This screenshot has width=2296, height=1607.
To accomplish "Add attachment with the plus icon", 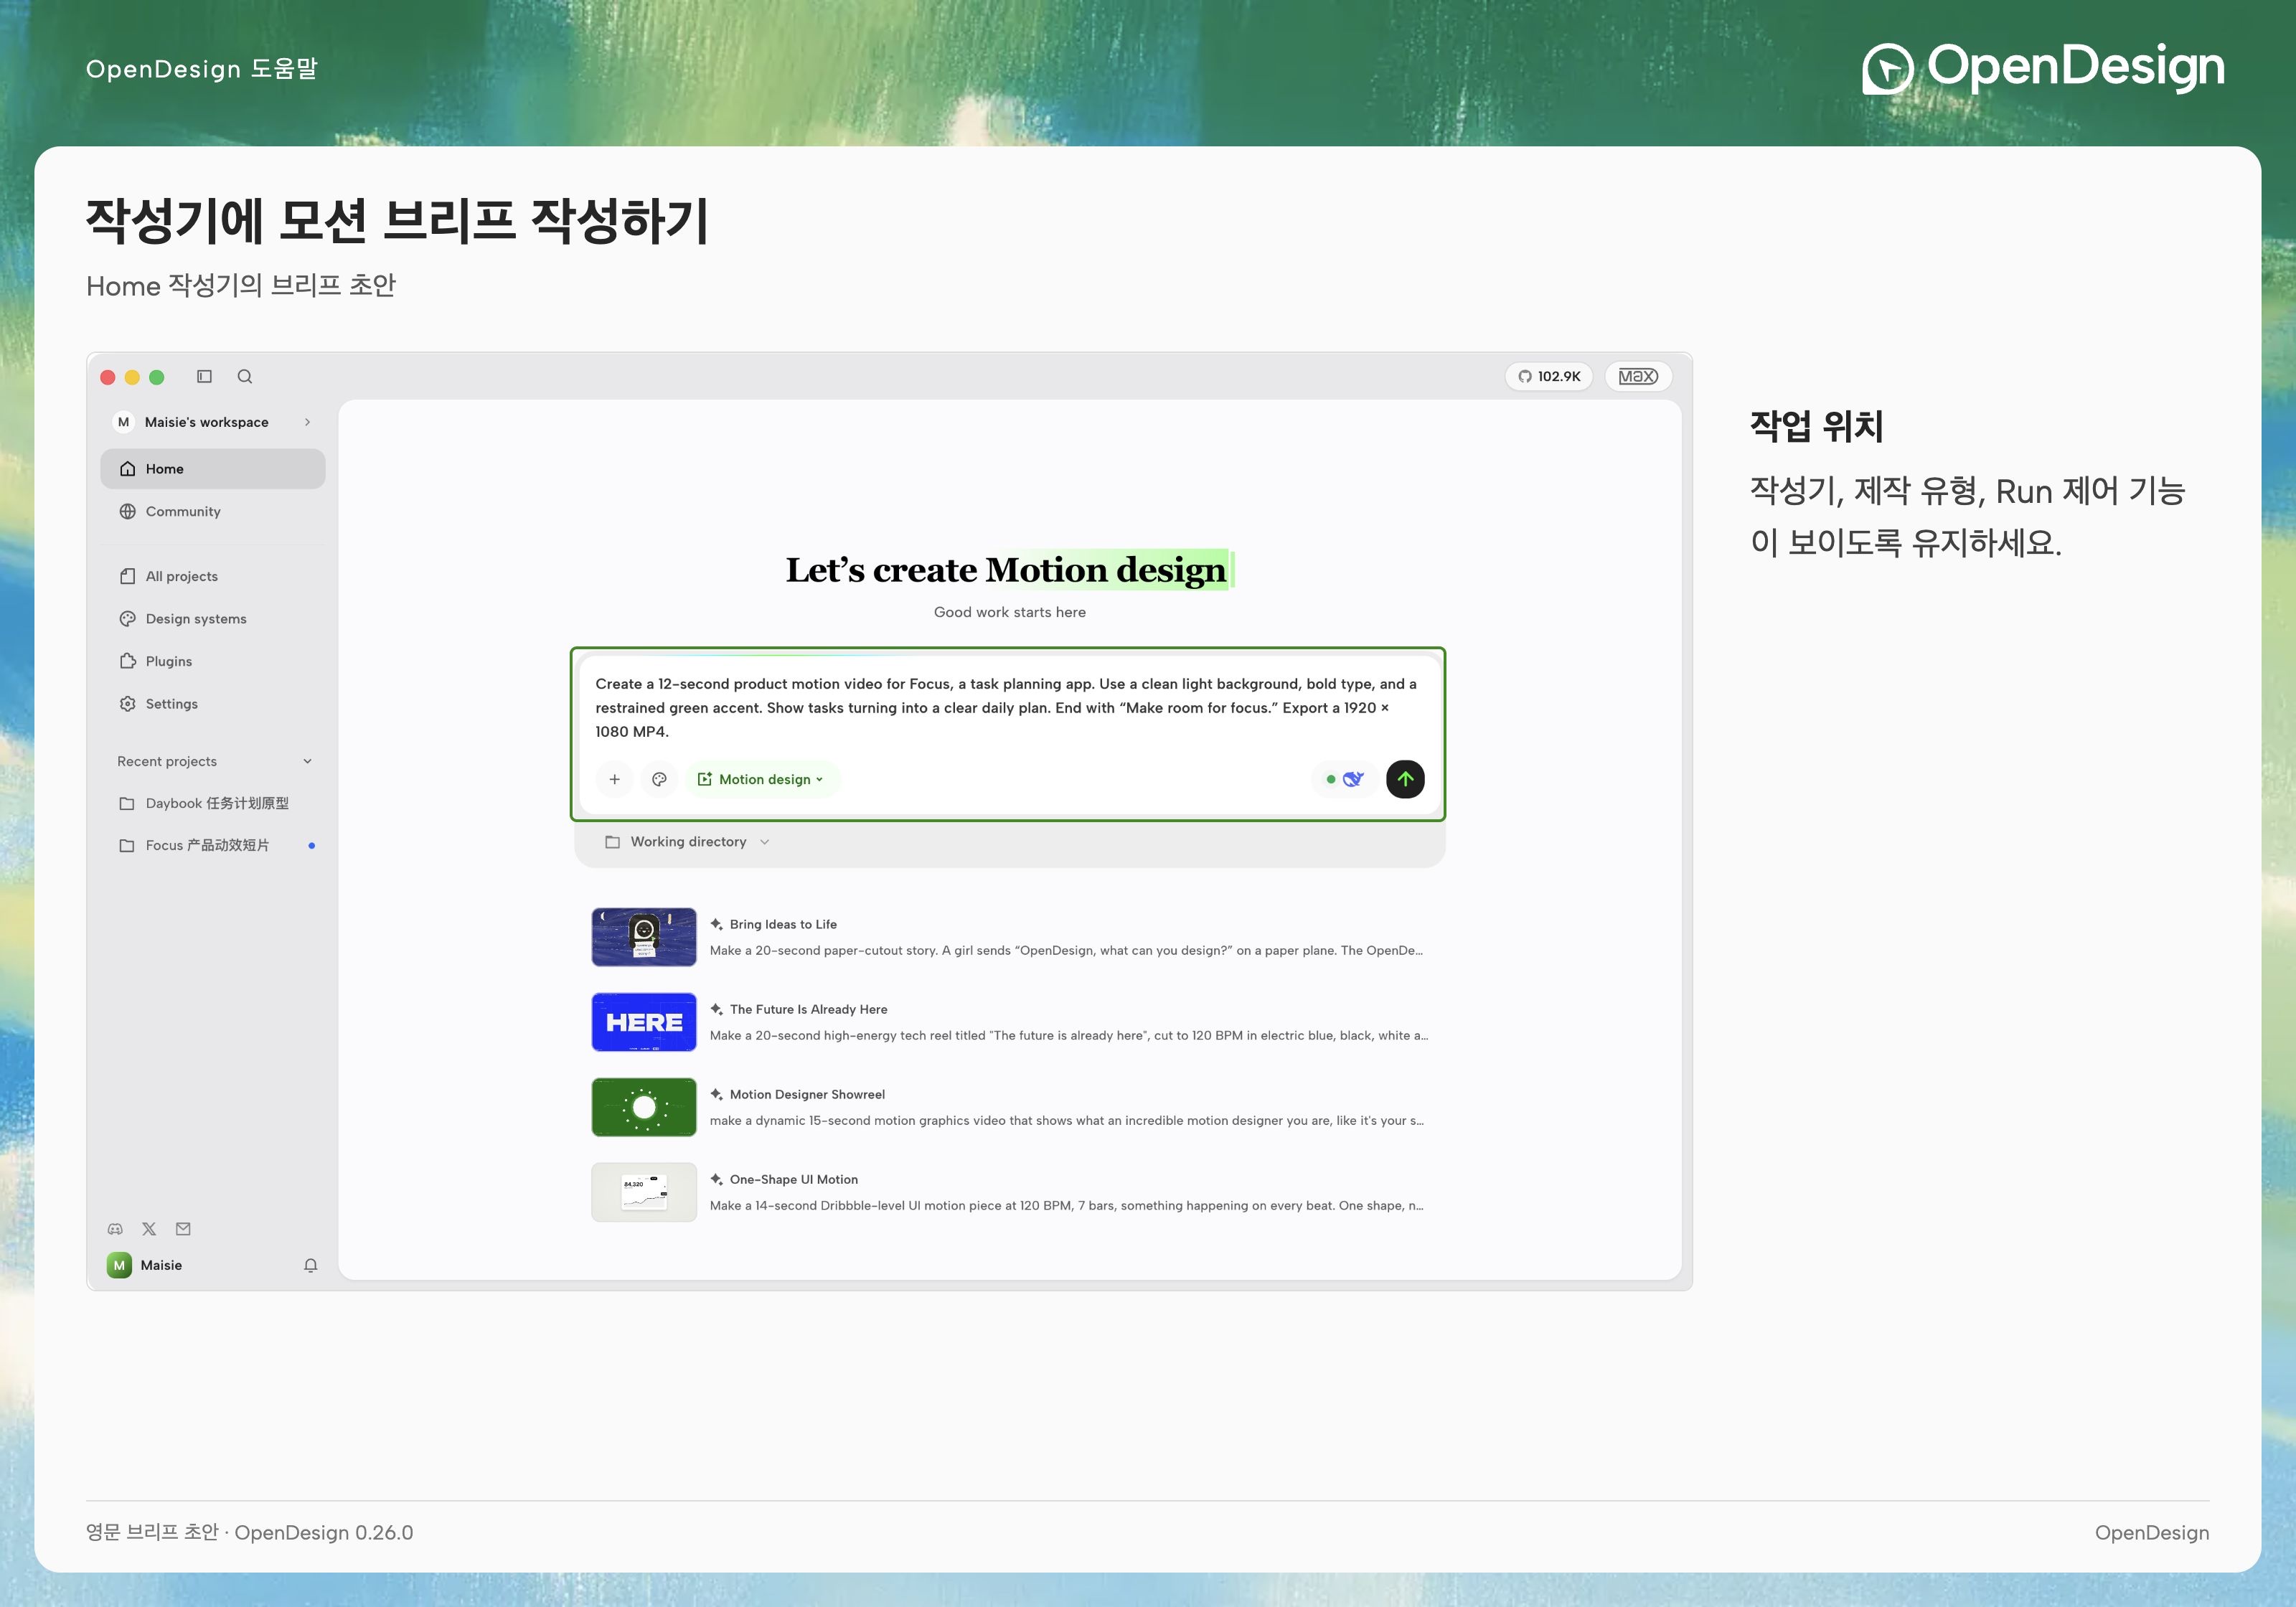I will 615,779.
